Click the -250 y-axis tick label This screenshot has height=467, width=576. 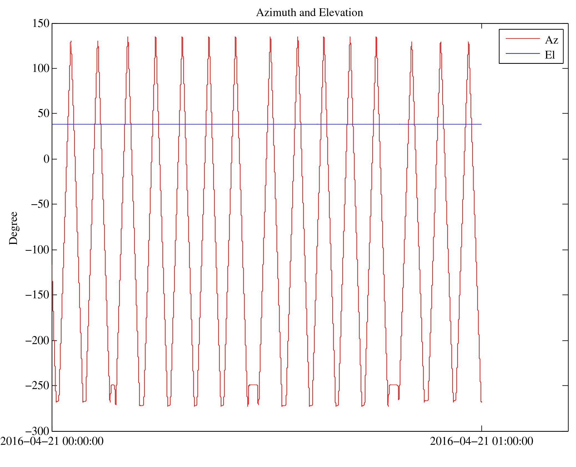pyautogui.click(x=37, y=385)
